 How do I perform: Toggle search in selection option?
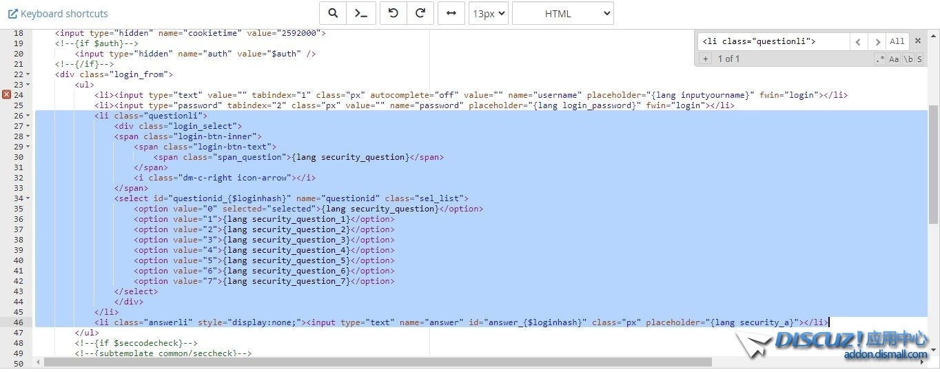coord(919,59)
